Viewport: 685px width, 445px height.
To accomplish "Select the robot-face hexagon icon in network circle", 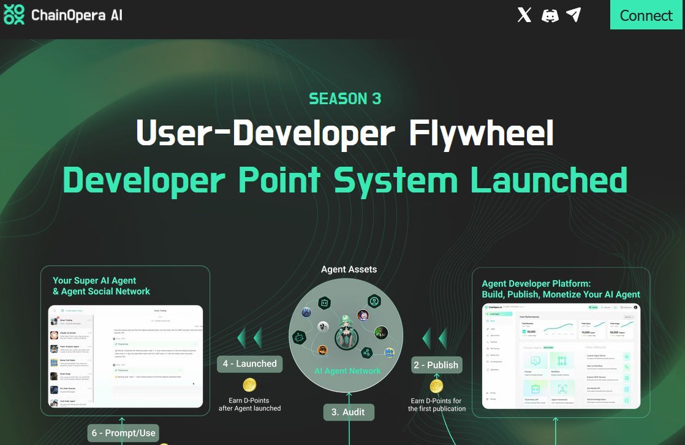I will tap(299, 338).
